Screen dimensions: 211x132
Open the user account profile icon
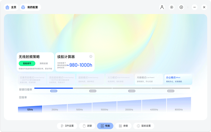(x=162, y=7)
